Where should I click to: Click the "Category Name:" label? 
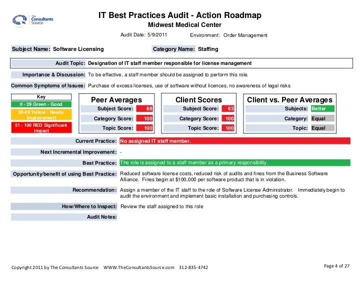[173, 49]
